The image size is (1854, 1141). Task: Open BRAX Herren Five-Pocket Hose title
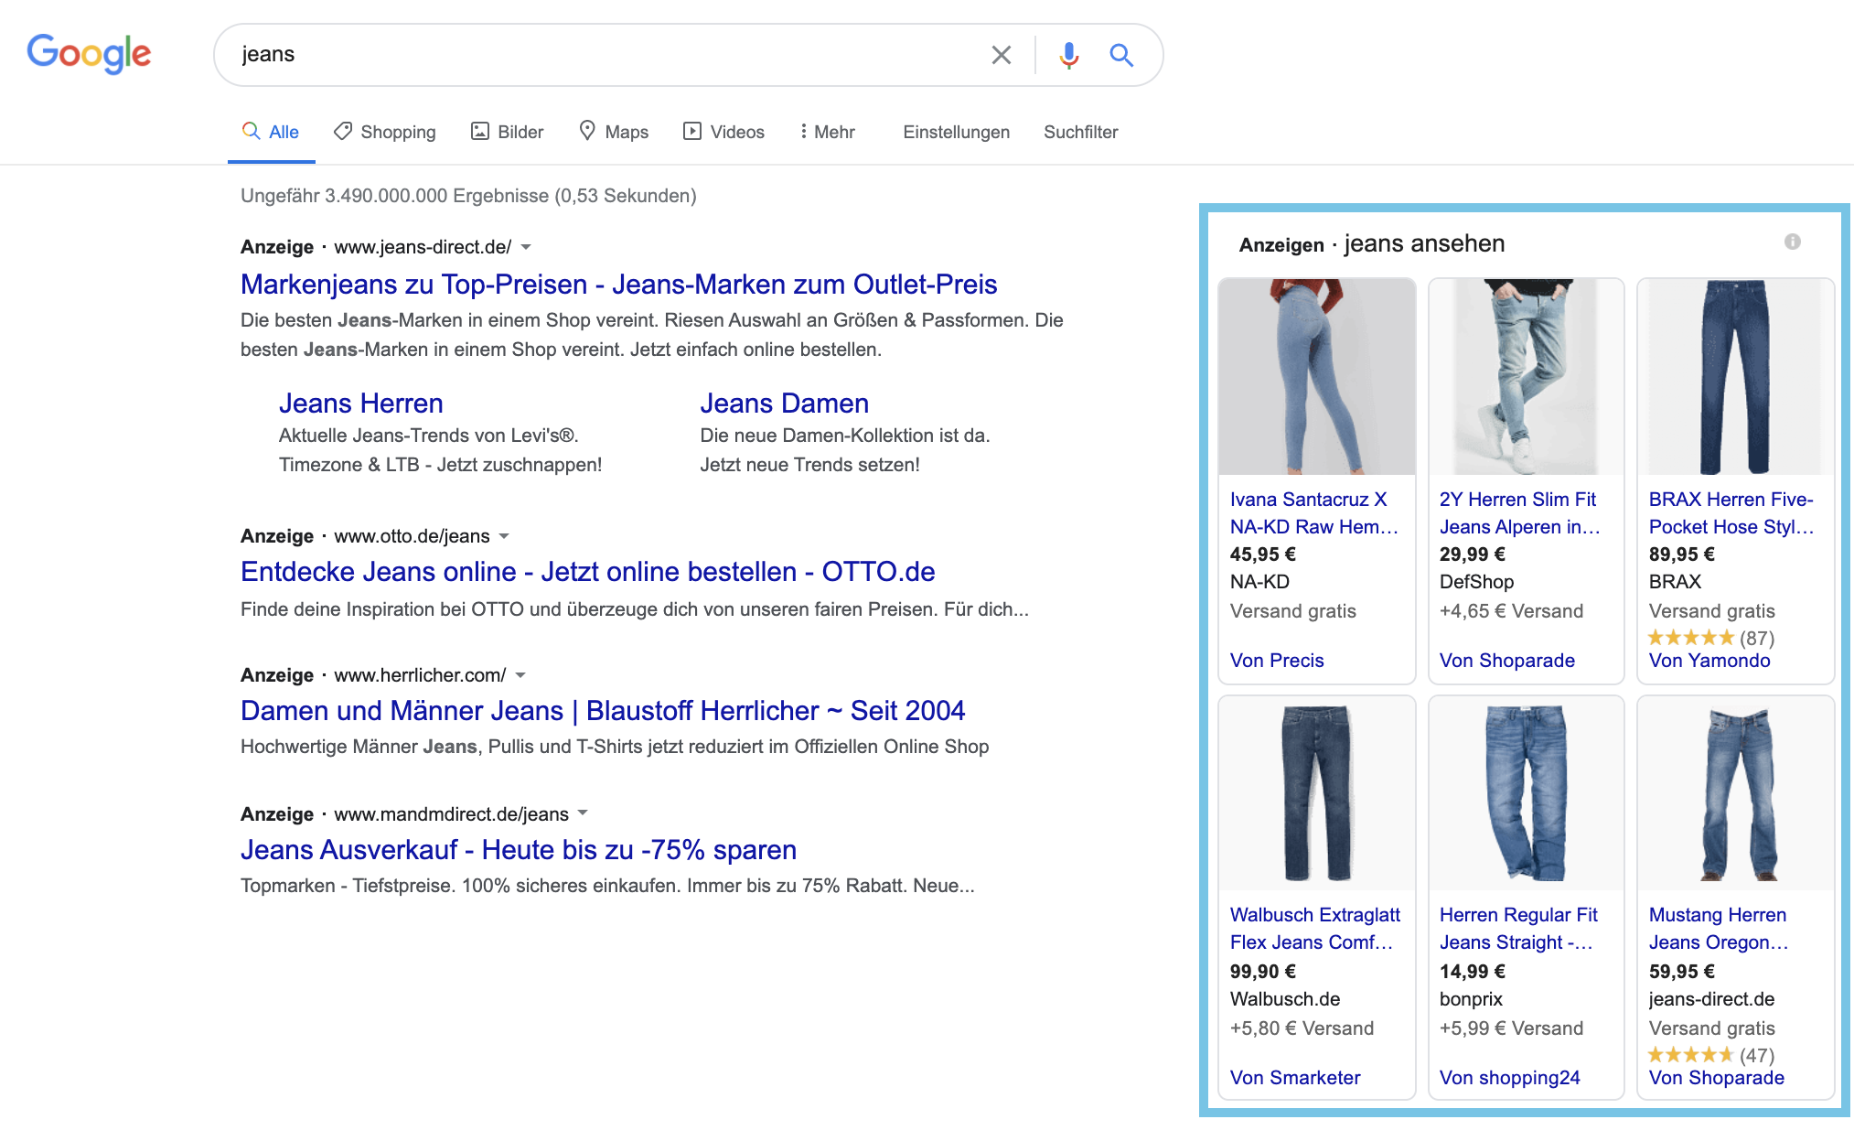pos(1731,513)
